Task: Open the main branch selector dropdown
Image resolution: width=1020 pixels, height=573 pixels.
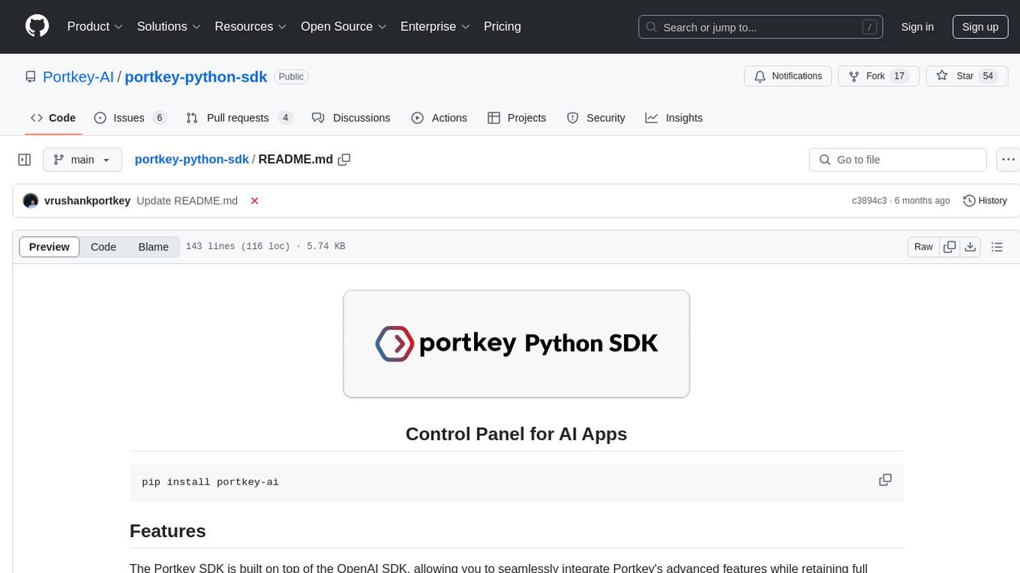Action: (82, 160)
